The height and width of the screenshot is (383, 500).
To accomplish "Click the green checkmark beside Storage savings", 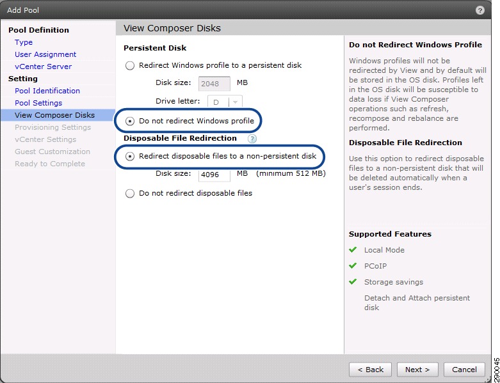I will (353, 281).
